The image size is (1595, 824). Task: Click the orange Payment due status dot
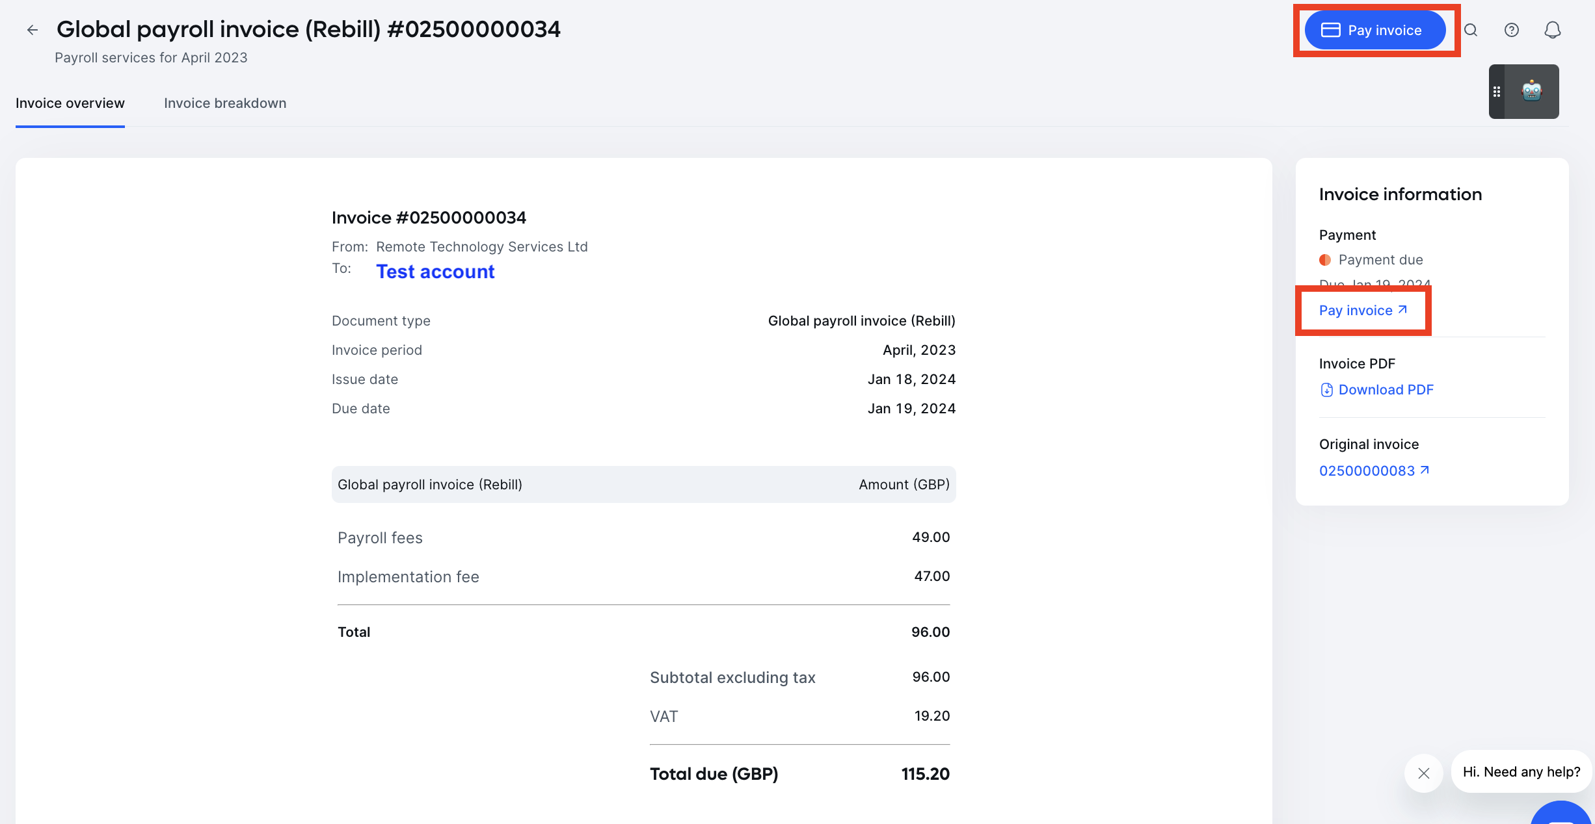[1326, 259]
